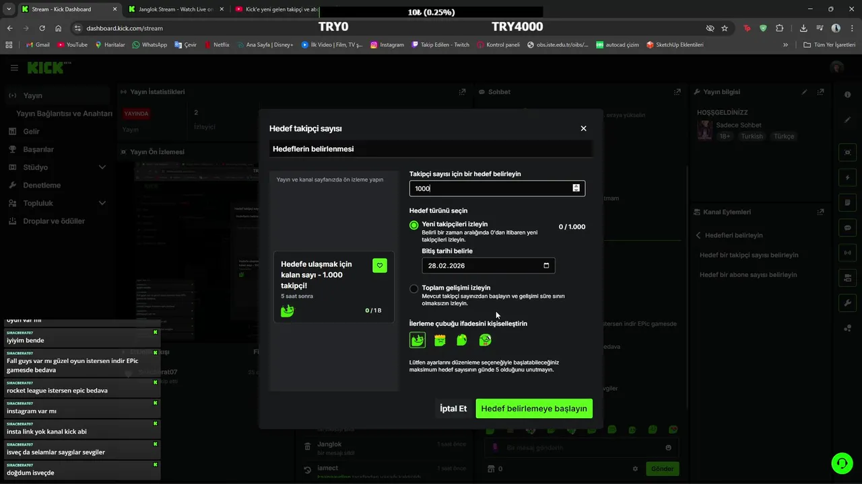Open Yayın Bağlantısı ve Anahtarı page
Viewport: 862px width, 484px height.
coord(64,114)
